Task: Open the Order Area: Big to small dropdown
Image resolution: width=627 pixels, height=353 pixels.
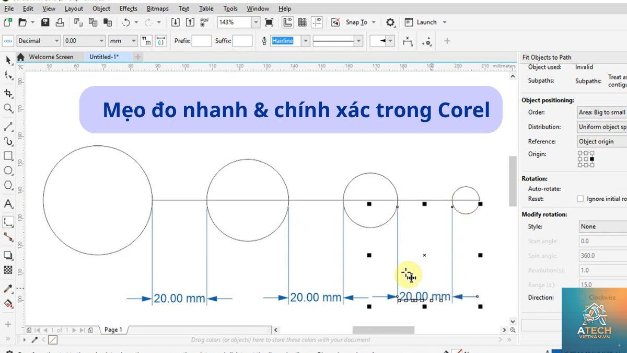Action: (601, 112)
